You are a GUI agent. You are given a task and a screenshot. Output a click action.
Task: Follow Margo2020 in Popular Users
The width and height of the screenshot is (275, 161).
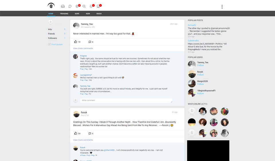point(200,84)
